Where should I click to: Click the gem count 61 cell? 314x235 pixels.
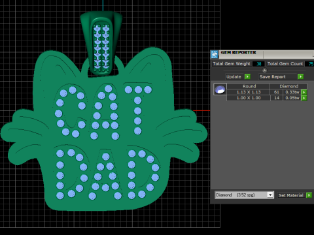(277, 92)
